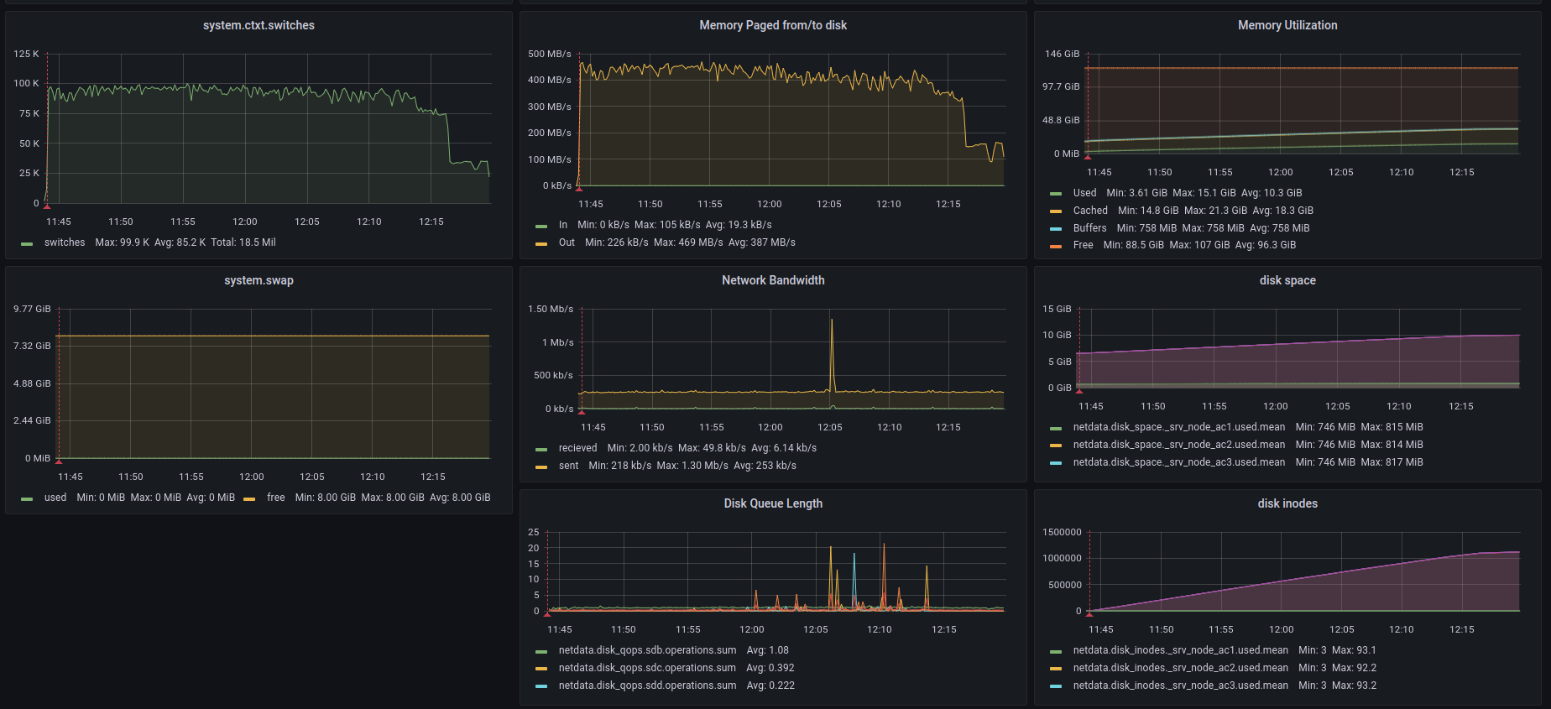
Task: Toggle the Buffers legend entry
Action: 1089,228
